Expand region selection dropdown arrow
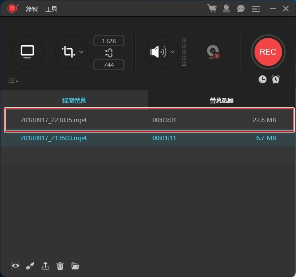 (81, 52)
